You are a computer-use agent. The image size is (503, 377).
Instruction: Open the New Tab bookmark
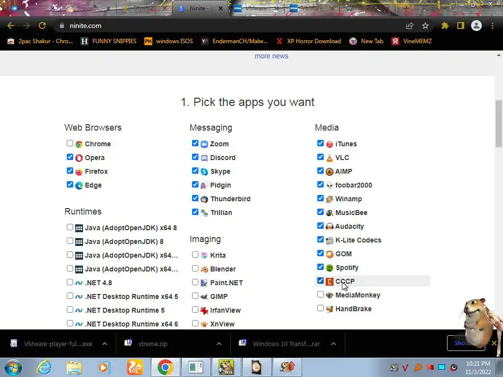[366, 41]
